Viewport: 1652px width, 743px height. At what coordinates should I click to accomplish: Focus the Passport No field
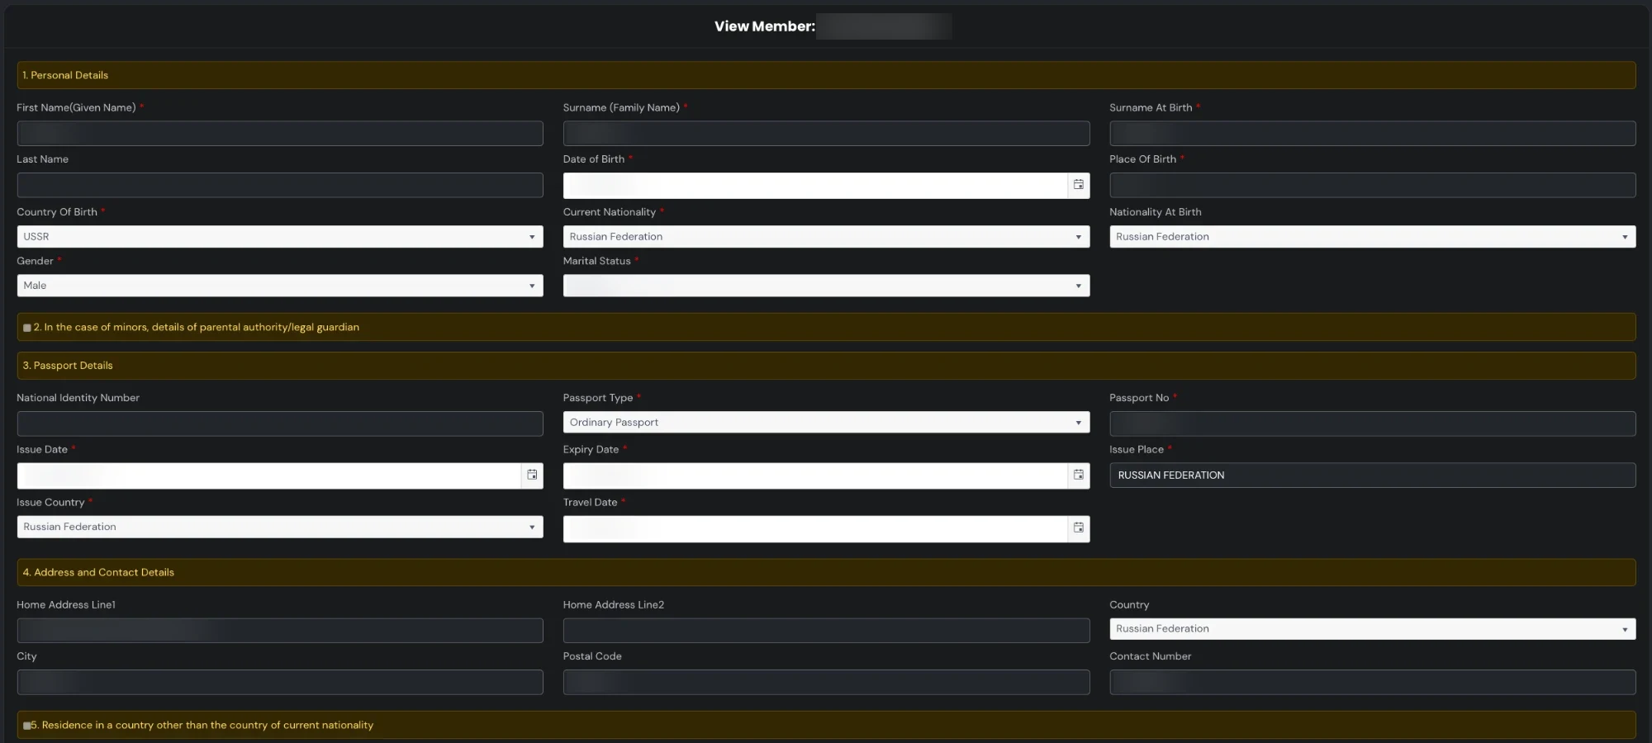pos(1372,424)
